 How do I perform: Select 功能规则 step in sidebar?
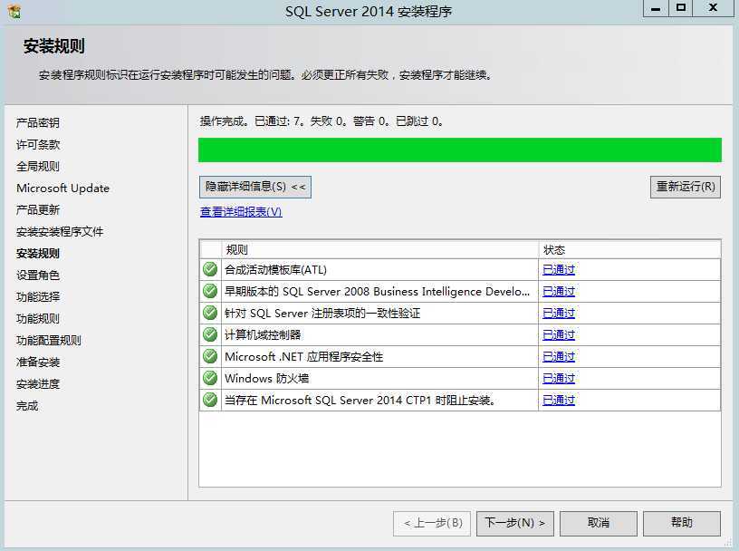pos(38,318)
